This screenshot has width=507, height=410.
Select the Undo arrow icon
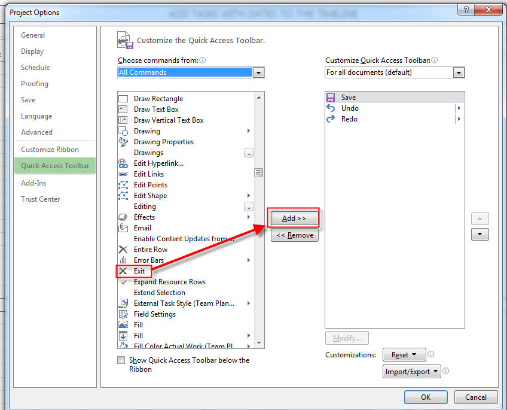(x=331, y=108)
